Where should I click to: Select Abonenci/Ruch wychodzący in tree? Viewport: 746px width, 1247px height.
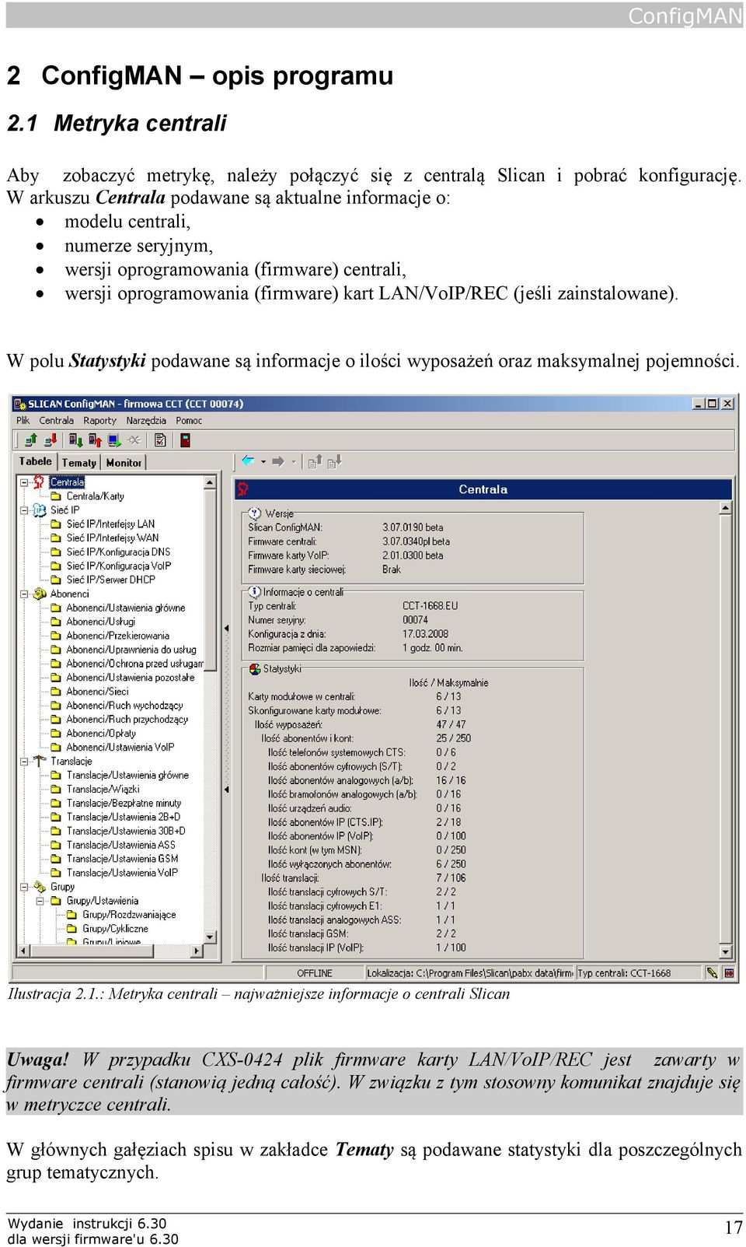coord(124,706)
